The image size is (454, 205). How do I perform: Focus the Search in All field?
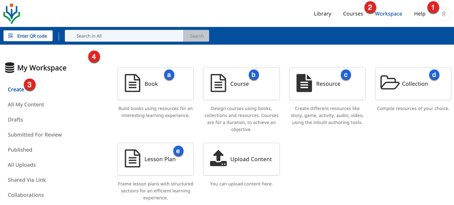[124, 36]
